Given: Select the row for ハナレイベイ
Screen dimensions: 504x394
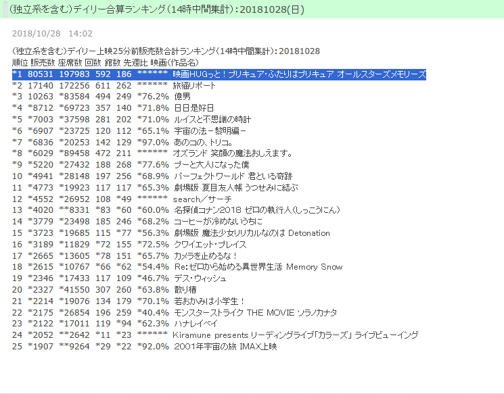Looking at the screenshot, I should [x=115, y=323].
